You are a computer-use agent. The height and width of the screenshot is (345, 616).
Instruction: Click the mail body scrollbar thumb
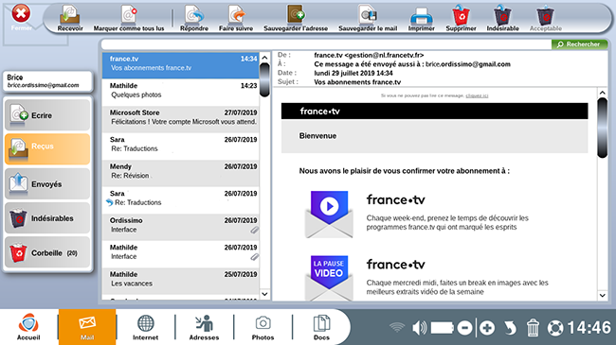click(602, 129)
